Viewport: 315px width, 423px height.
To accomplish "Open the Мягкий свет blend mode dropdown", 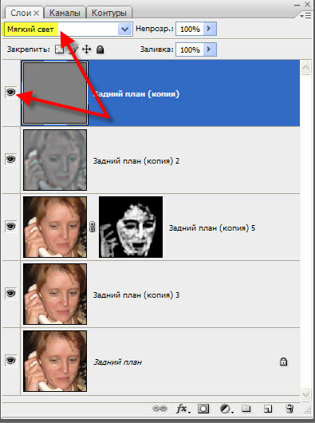I will coord(124,30).
